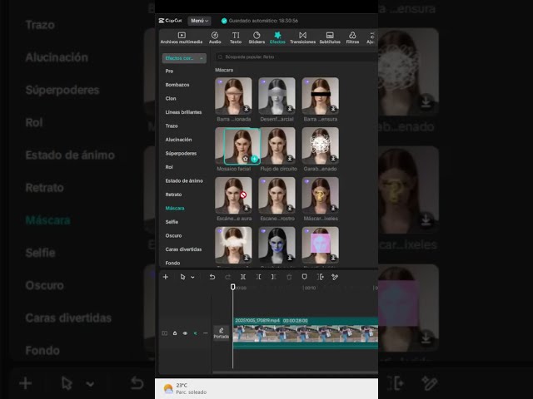The height and width of the screenshot is (399, 533).
Task: Open the magic pen edit tool
Action: click(x=335, y=277)
